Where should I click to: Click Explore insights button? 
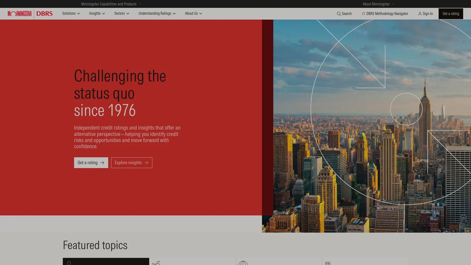tap(132, 163)
